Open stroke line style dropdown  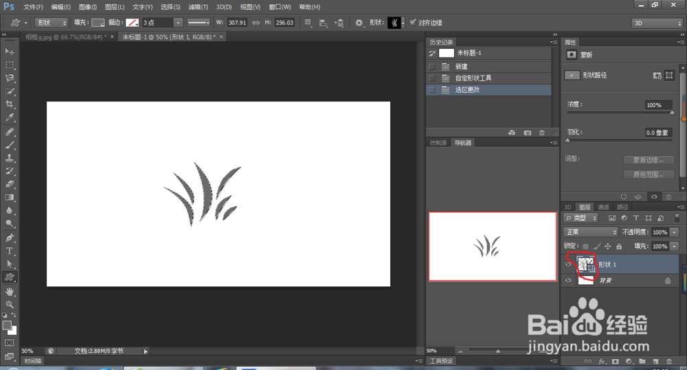pos(199,23)
